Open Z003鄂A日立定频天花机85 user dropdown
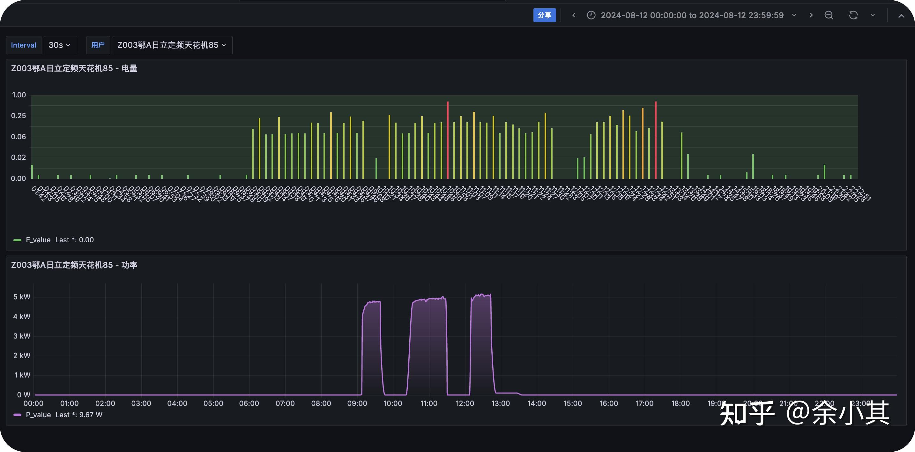915x452 pixels. point(172,45)
